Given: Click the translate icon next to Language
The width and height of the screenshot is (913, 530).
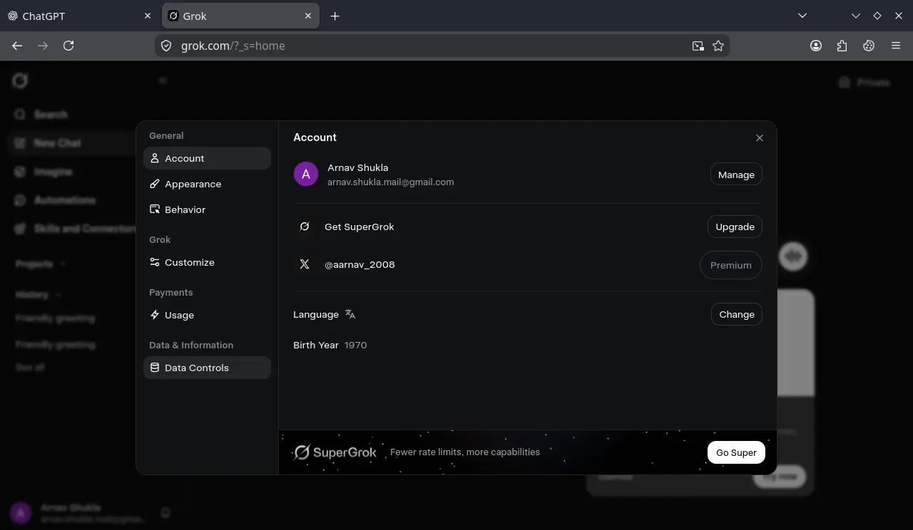Looking at the screenshot, I should (x=350, y=314).
